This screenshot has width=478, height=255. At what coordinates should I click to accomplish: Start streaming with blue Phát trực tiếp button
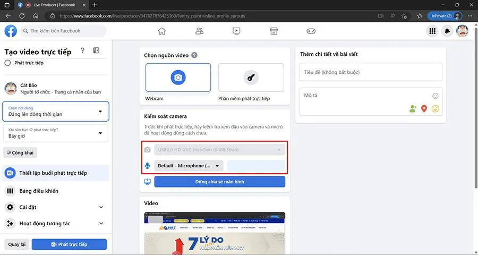click(69, 244)
